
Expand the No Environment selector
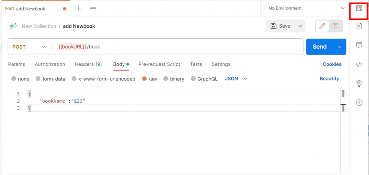point(306,8)
